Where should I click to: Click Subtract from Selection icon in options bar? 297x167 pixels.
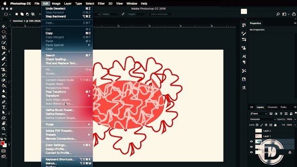(27, 14)
